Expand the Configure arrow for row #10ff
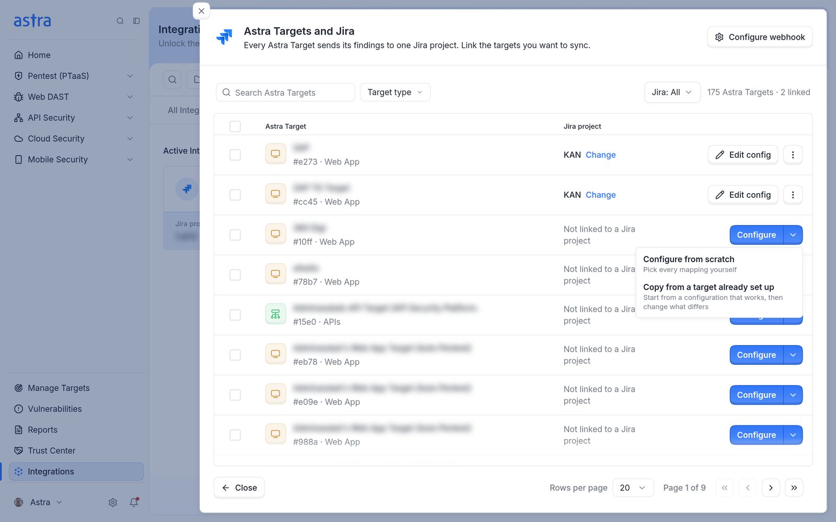836x522 pixels. tap(793, 235)
